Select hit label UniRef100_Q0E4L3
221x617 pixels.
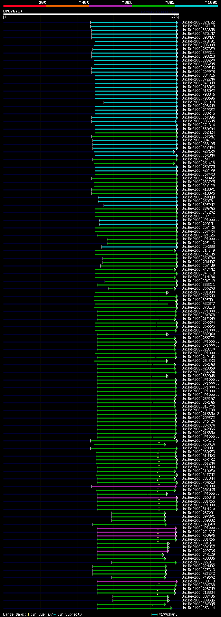198,243
